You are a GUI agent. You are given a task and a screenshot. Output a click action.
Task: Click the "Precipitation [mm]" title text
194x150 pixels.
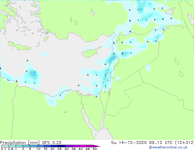tap(20, 143)
